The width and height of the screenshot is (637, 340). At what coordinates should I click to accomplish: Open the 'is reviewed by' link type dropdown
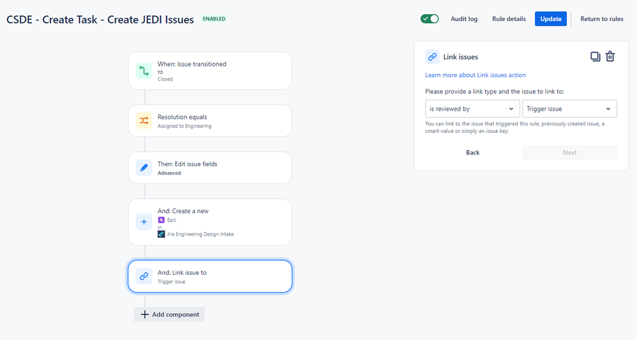point(472,109)
